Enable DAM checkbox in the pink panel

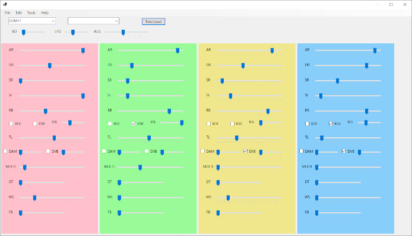click(5, 151)
